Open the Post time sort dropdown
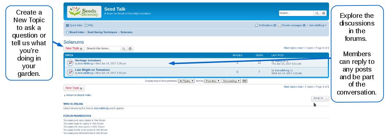Image resolution: width=386 pixels, height=138 pixels. 212,81
